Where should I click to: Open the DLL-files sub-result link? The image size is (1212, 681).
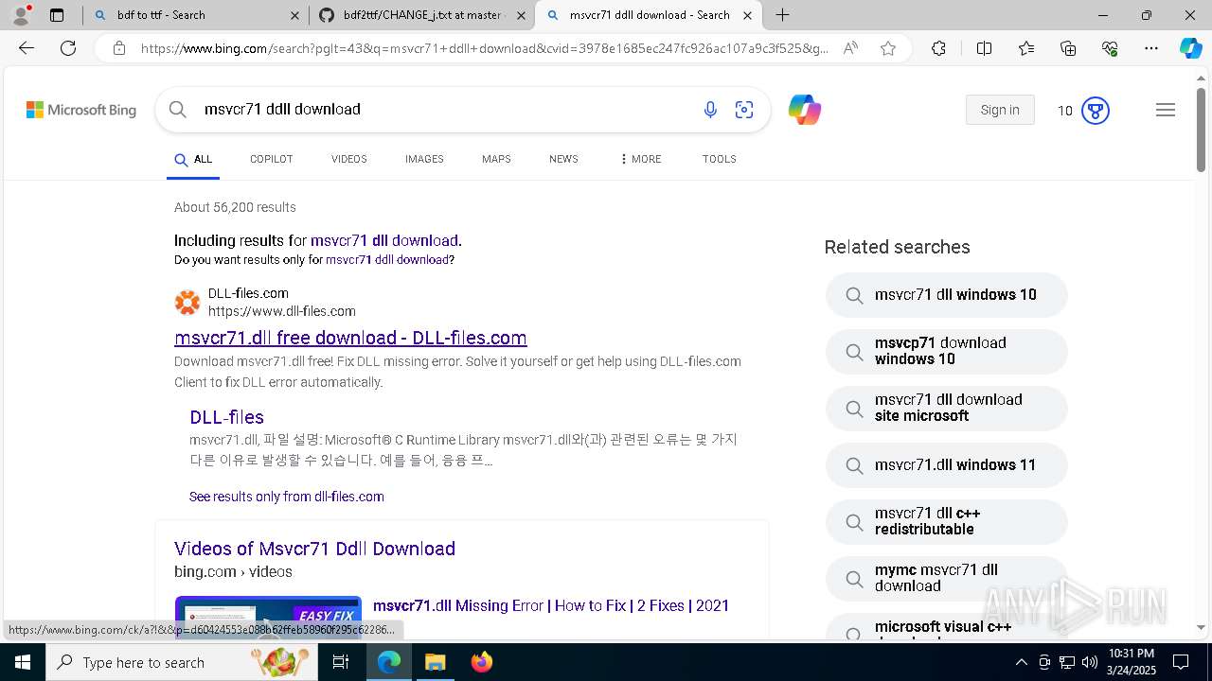pyautogui.click(x=226, y=417)
